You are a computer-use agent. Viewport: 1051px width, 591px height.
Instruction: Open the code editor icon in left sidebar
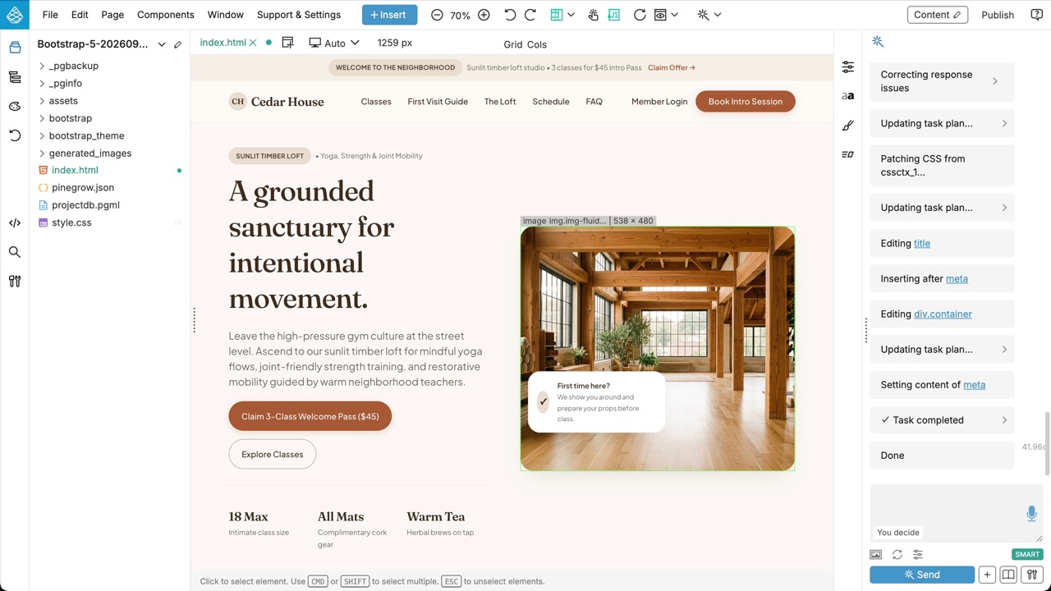tap(15, 222)
